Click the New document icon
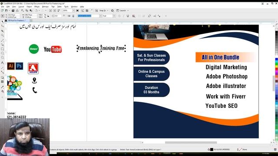The height and width of the screenshot is (156, 278). tap(2, 10)
